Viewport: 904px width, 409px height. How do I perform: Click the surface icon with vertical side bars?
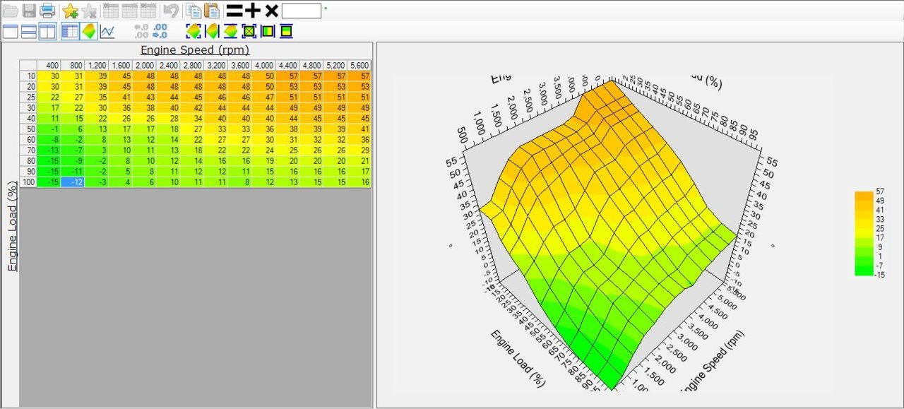212,31
